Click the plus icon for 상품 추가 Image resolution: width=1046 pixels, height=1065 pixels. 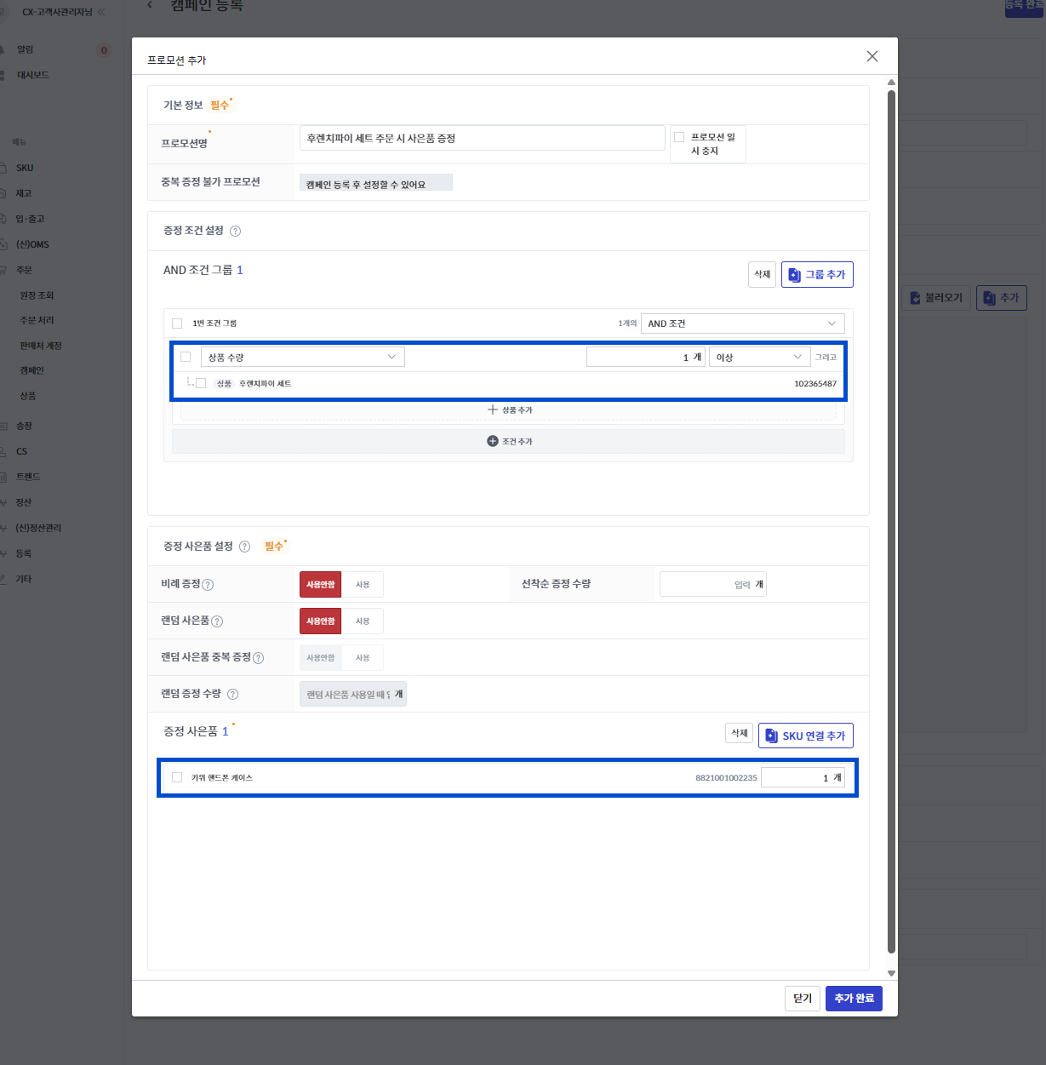click(x=492, y=409)
